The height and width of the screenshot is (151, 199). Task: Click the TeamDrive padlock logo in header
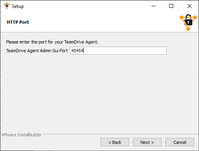188,22
